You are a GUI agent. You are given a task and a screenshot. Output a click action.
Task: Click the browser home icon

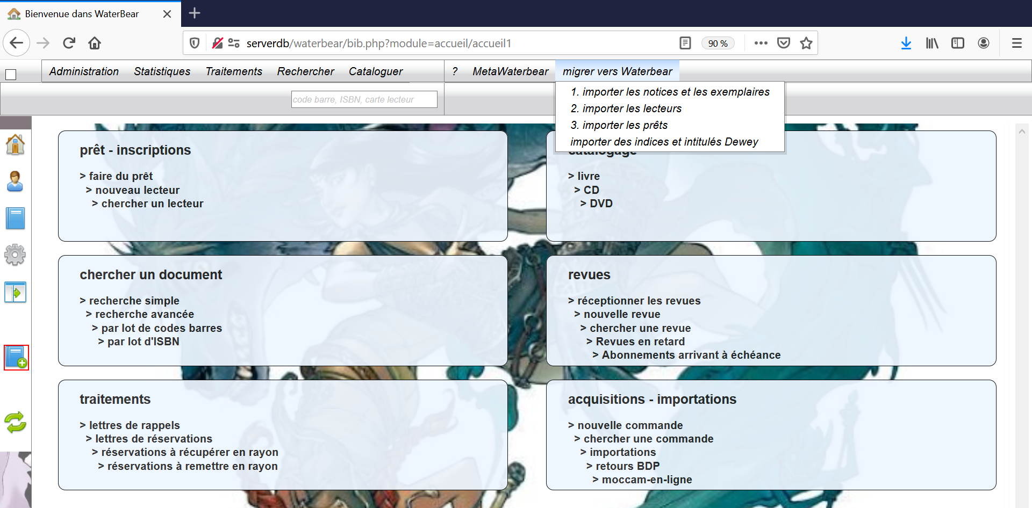(x=95, y=43)
